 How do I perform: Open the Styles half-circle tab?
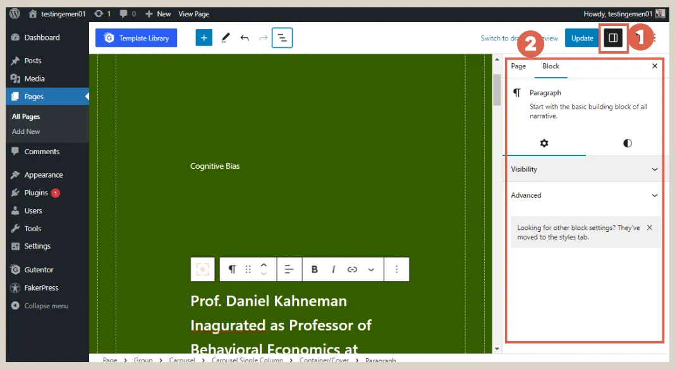[627, 143]
